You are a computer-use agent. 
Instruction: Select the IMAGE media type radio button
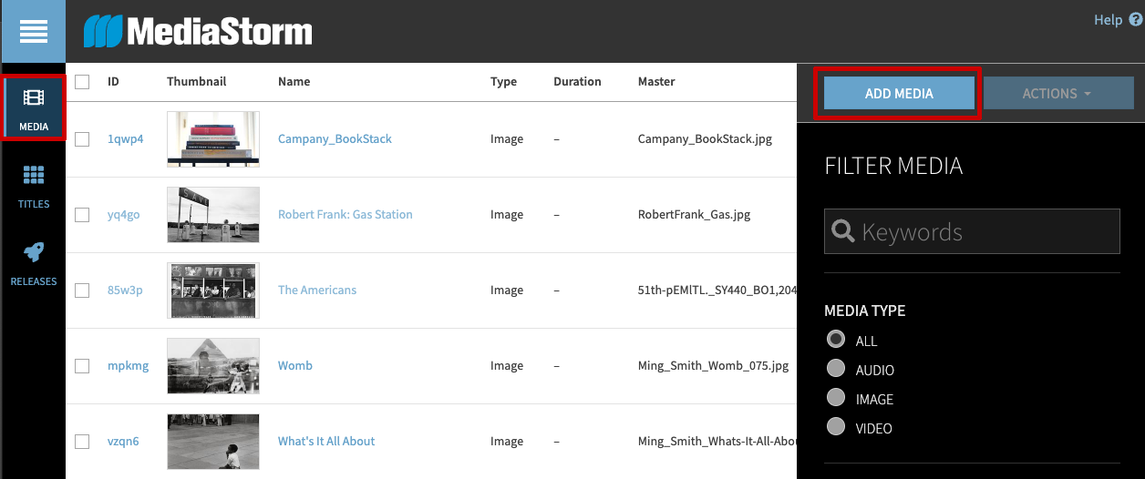[x=835, y=398]
